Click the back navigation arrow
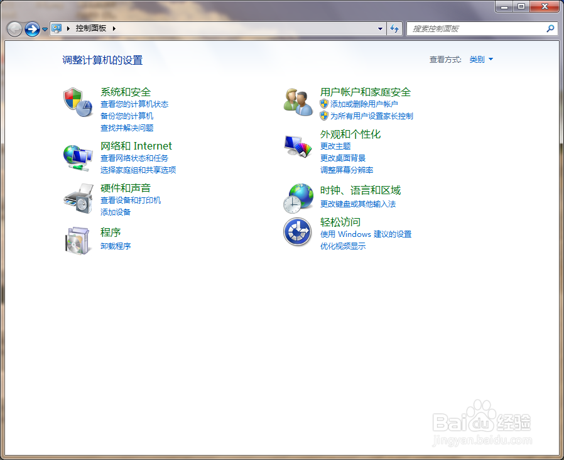Screen dimensions: 564x460 click(x=14, y=28)
